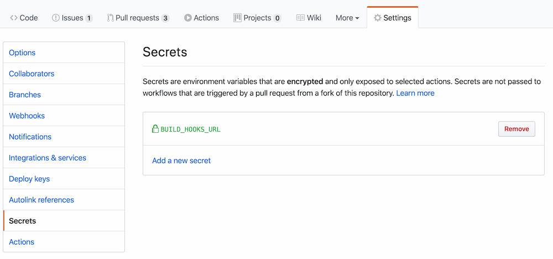Viewport: 553px width, 259px height.
Task: Open Autolink references settings
Action: [x=64, y=200]
